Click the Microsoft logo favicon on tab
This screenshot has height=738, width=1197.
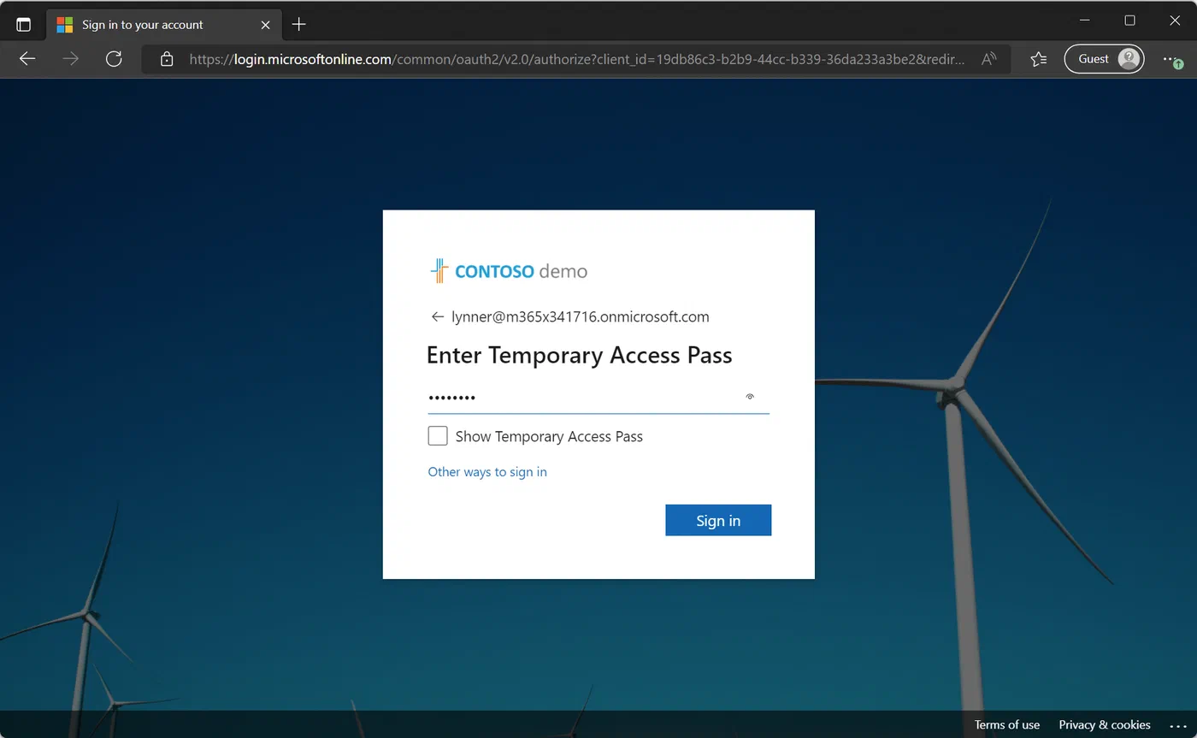64,25
